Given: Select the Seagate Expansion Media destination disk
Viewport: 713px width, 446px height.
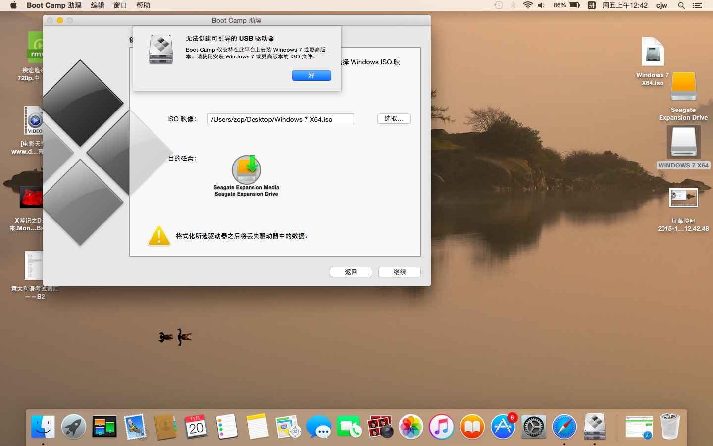Looking at the screenshot, I should coord(247,176).
